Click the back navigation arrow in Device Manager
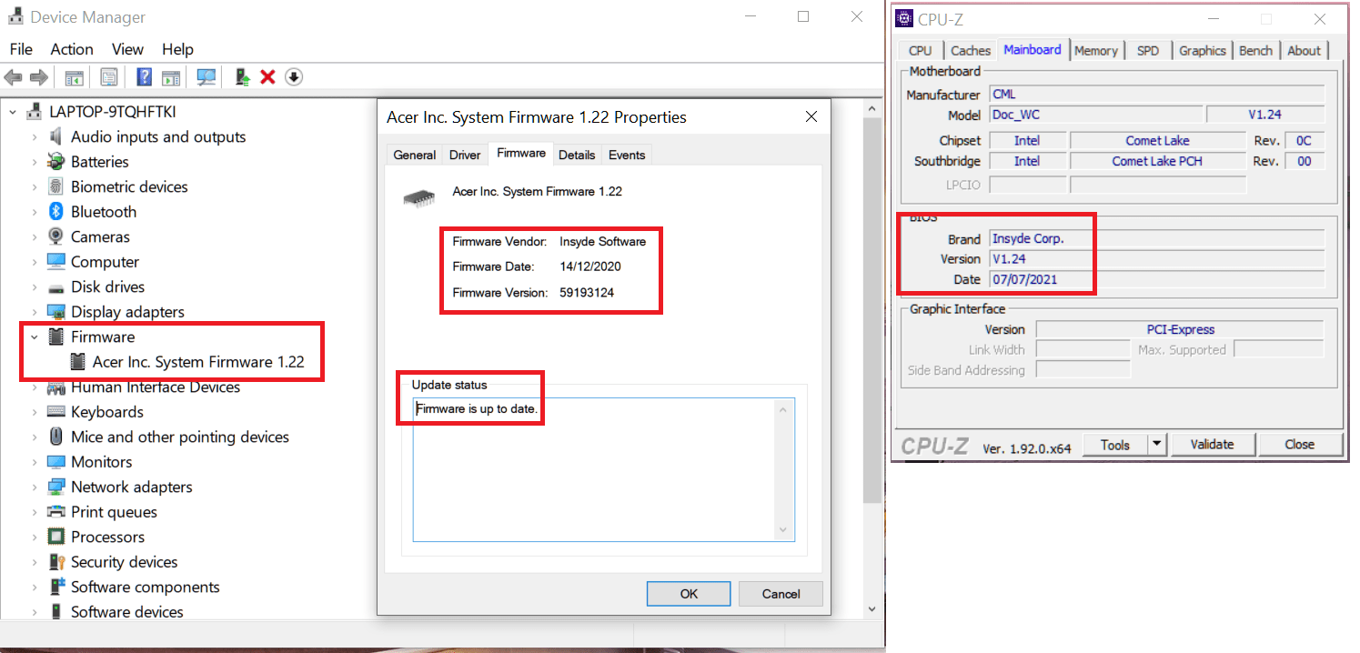 click(13, 76)
